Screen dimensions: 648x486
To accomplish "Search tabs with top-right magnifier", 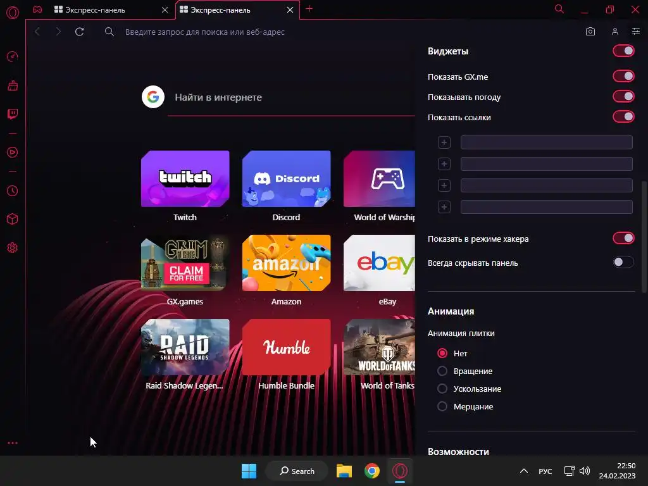I will pos(559,9).
